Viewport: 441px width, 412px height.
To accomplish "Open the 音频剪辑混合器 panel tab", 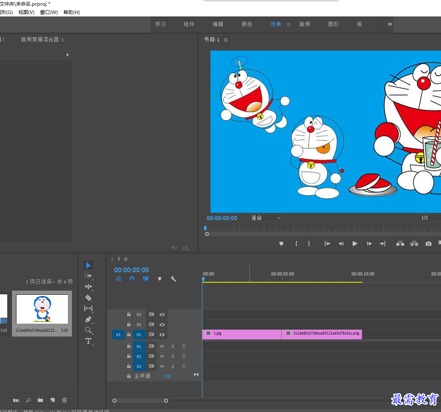I will (42, 40).
